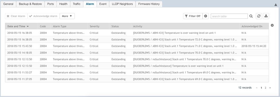Viewport: 280px width, 97px height.
Task: Go to the first page with double arrow
Action: (x=257, y=88)
